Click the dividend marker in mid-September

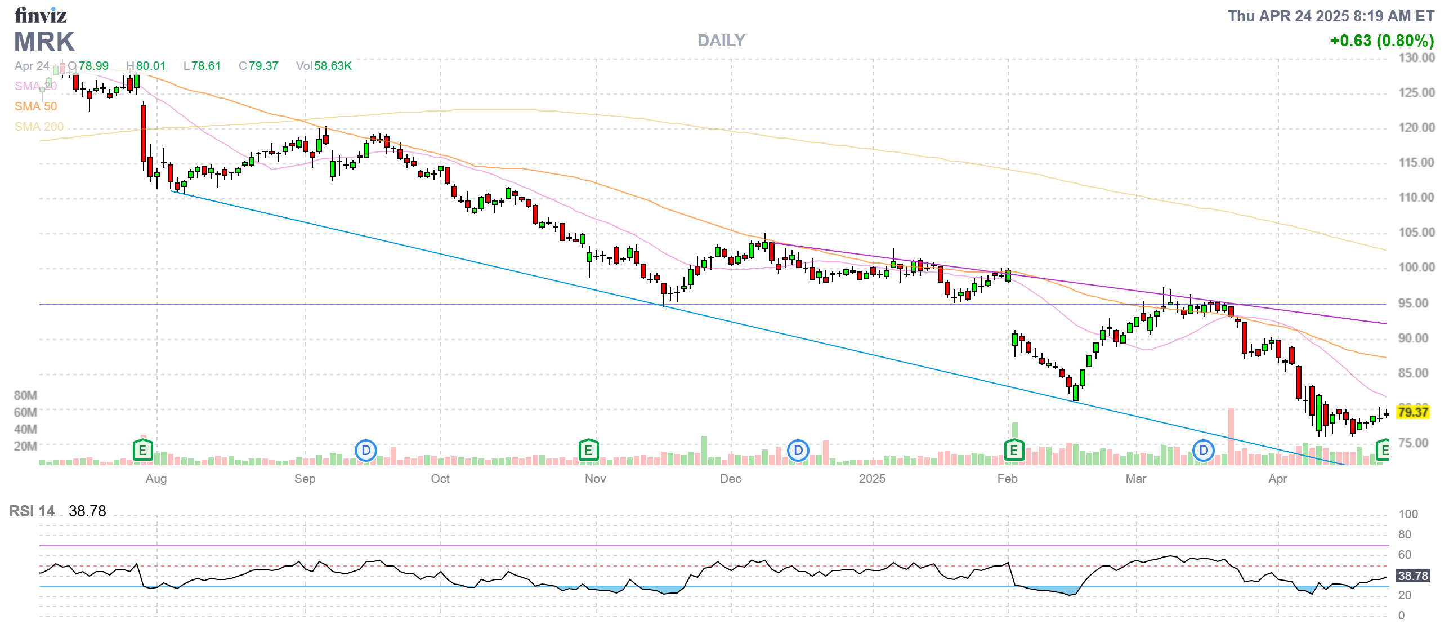[x=366, y=450]
